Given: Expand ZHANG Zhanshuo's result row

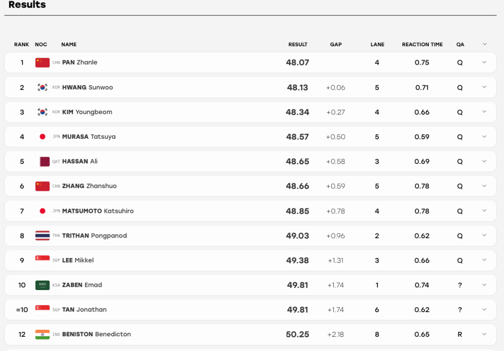Looking at the screenshot, I should tap(485, 186).
